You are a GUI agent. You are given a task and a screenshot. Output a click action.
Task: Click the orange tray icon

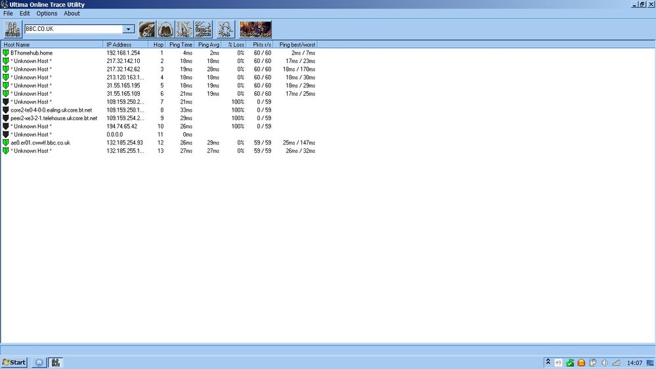pos(581,362)
